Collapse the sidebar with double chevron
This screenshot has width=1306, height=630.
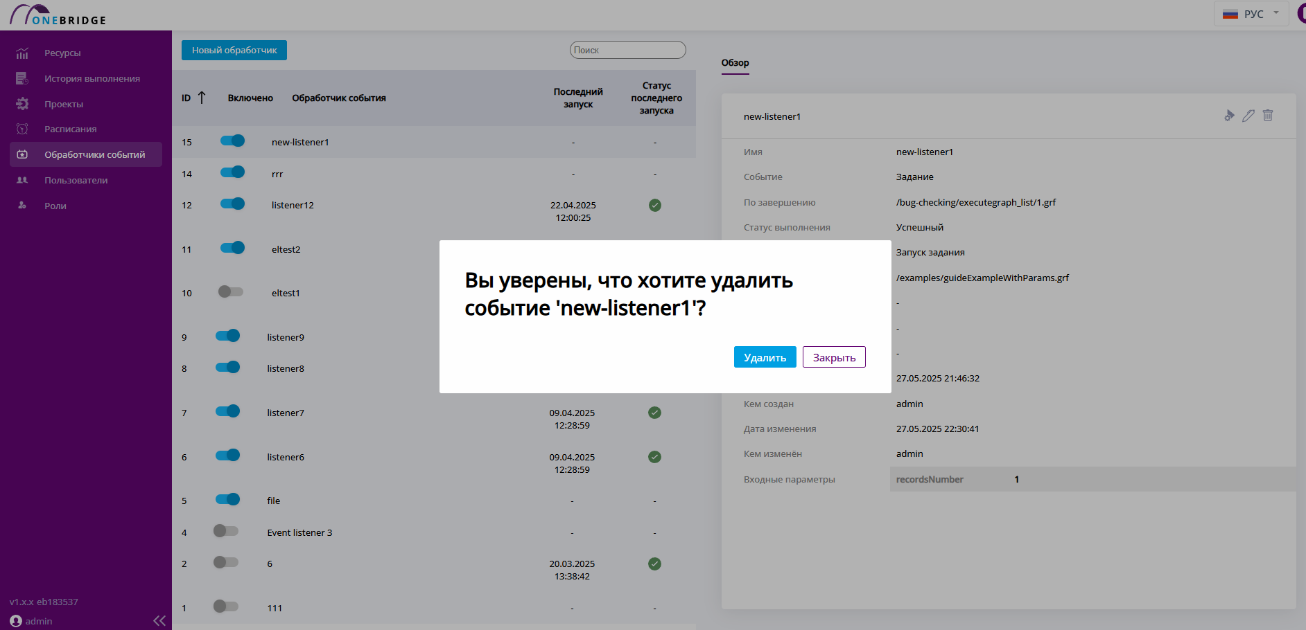point(159,620)
